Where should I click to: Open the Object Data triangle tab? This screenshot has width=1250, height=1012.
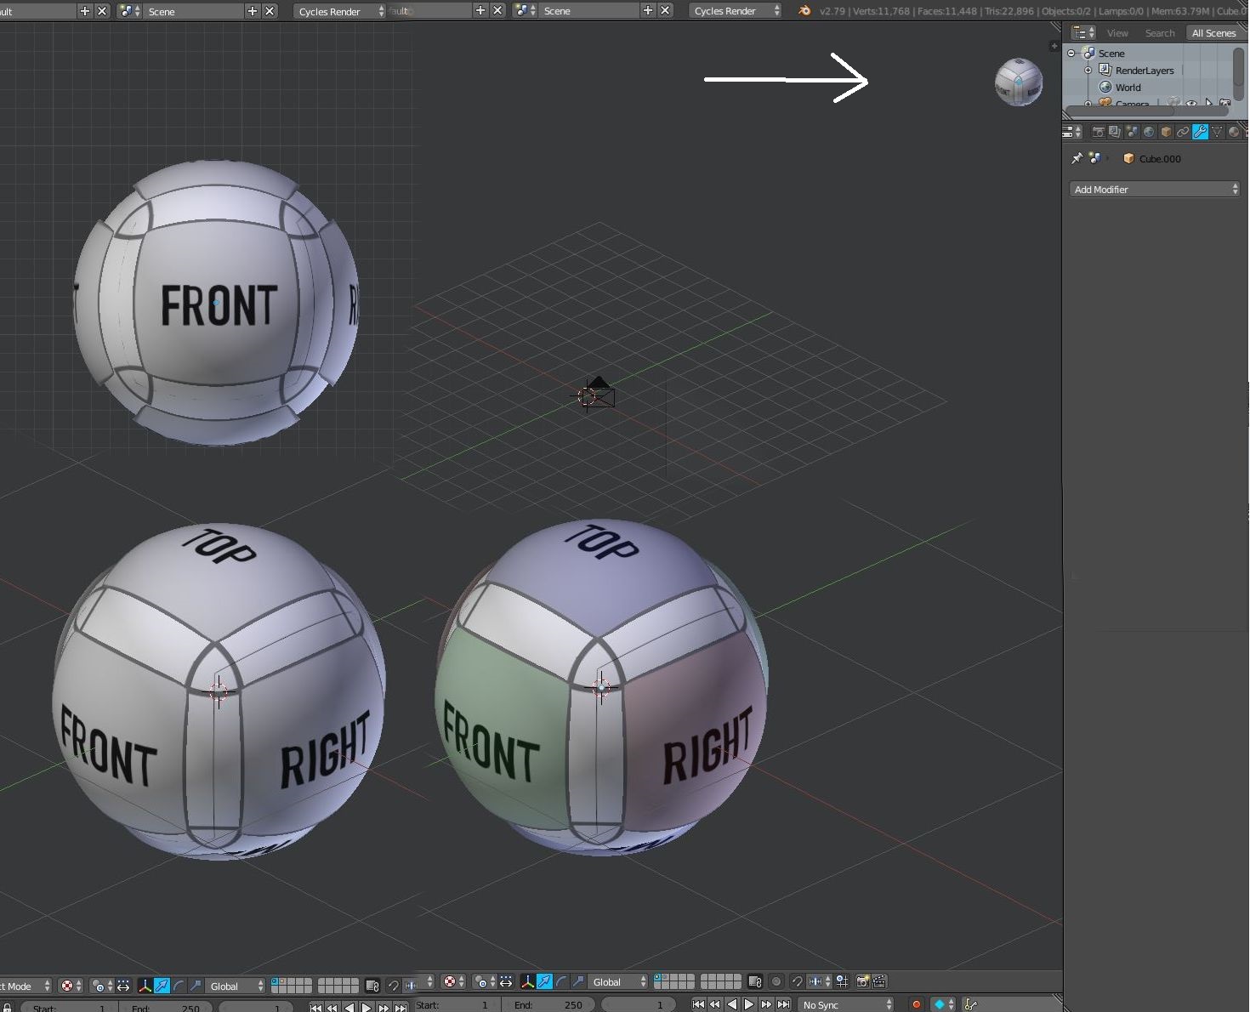(x=1217, y=132)
